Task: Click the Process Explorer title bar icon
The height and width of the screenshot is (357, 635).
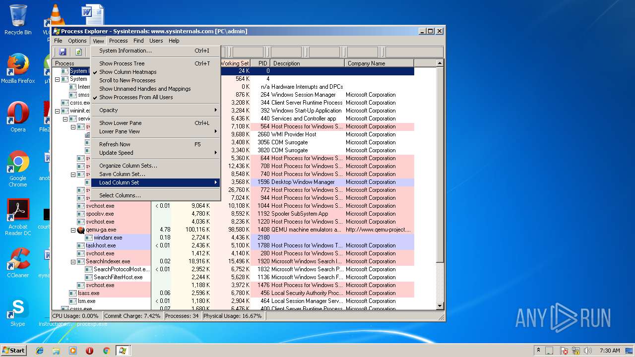Action: 57,31
